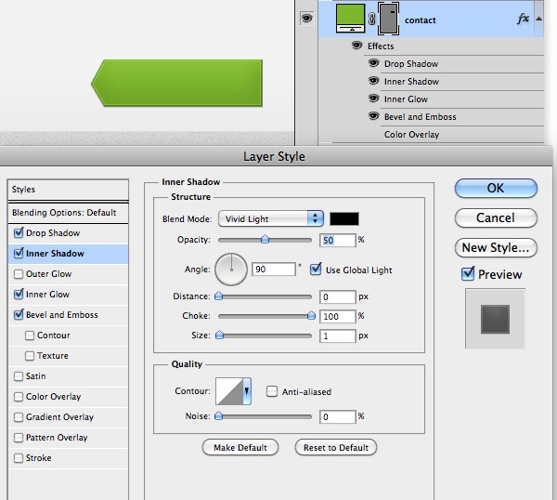Click the Opacity value field
Screen dimensions: 557x500
click(338, 241)
